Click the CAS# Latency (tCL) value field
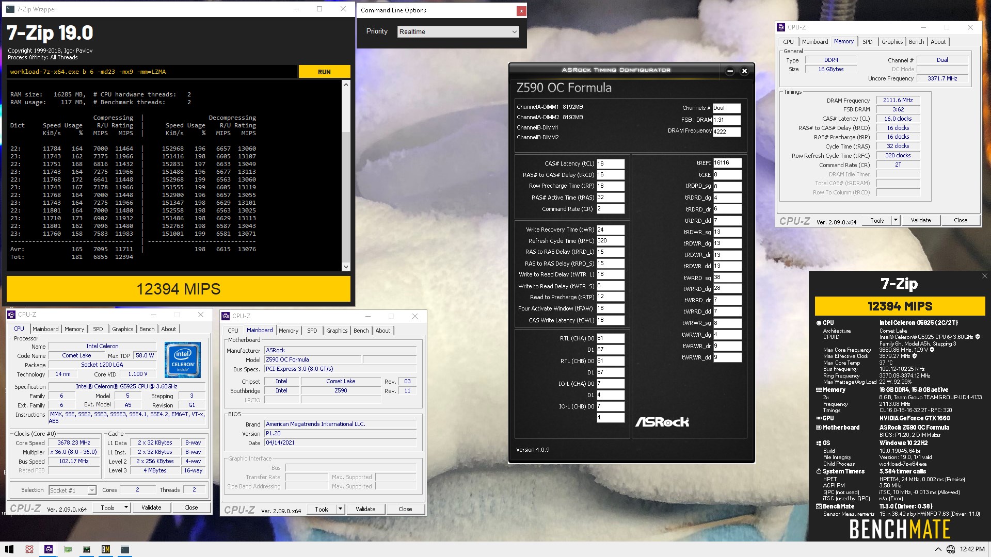The image size is (991, 557). pyautogui.click(x=611, y=163)
